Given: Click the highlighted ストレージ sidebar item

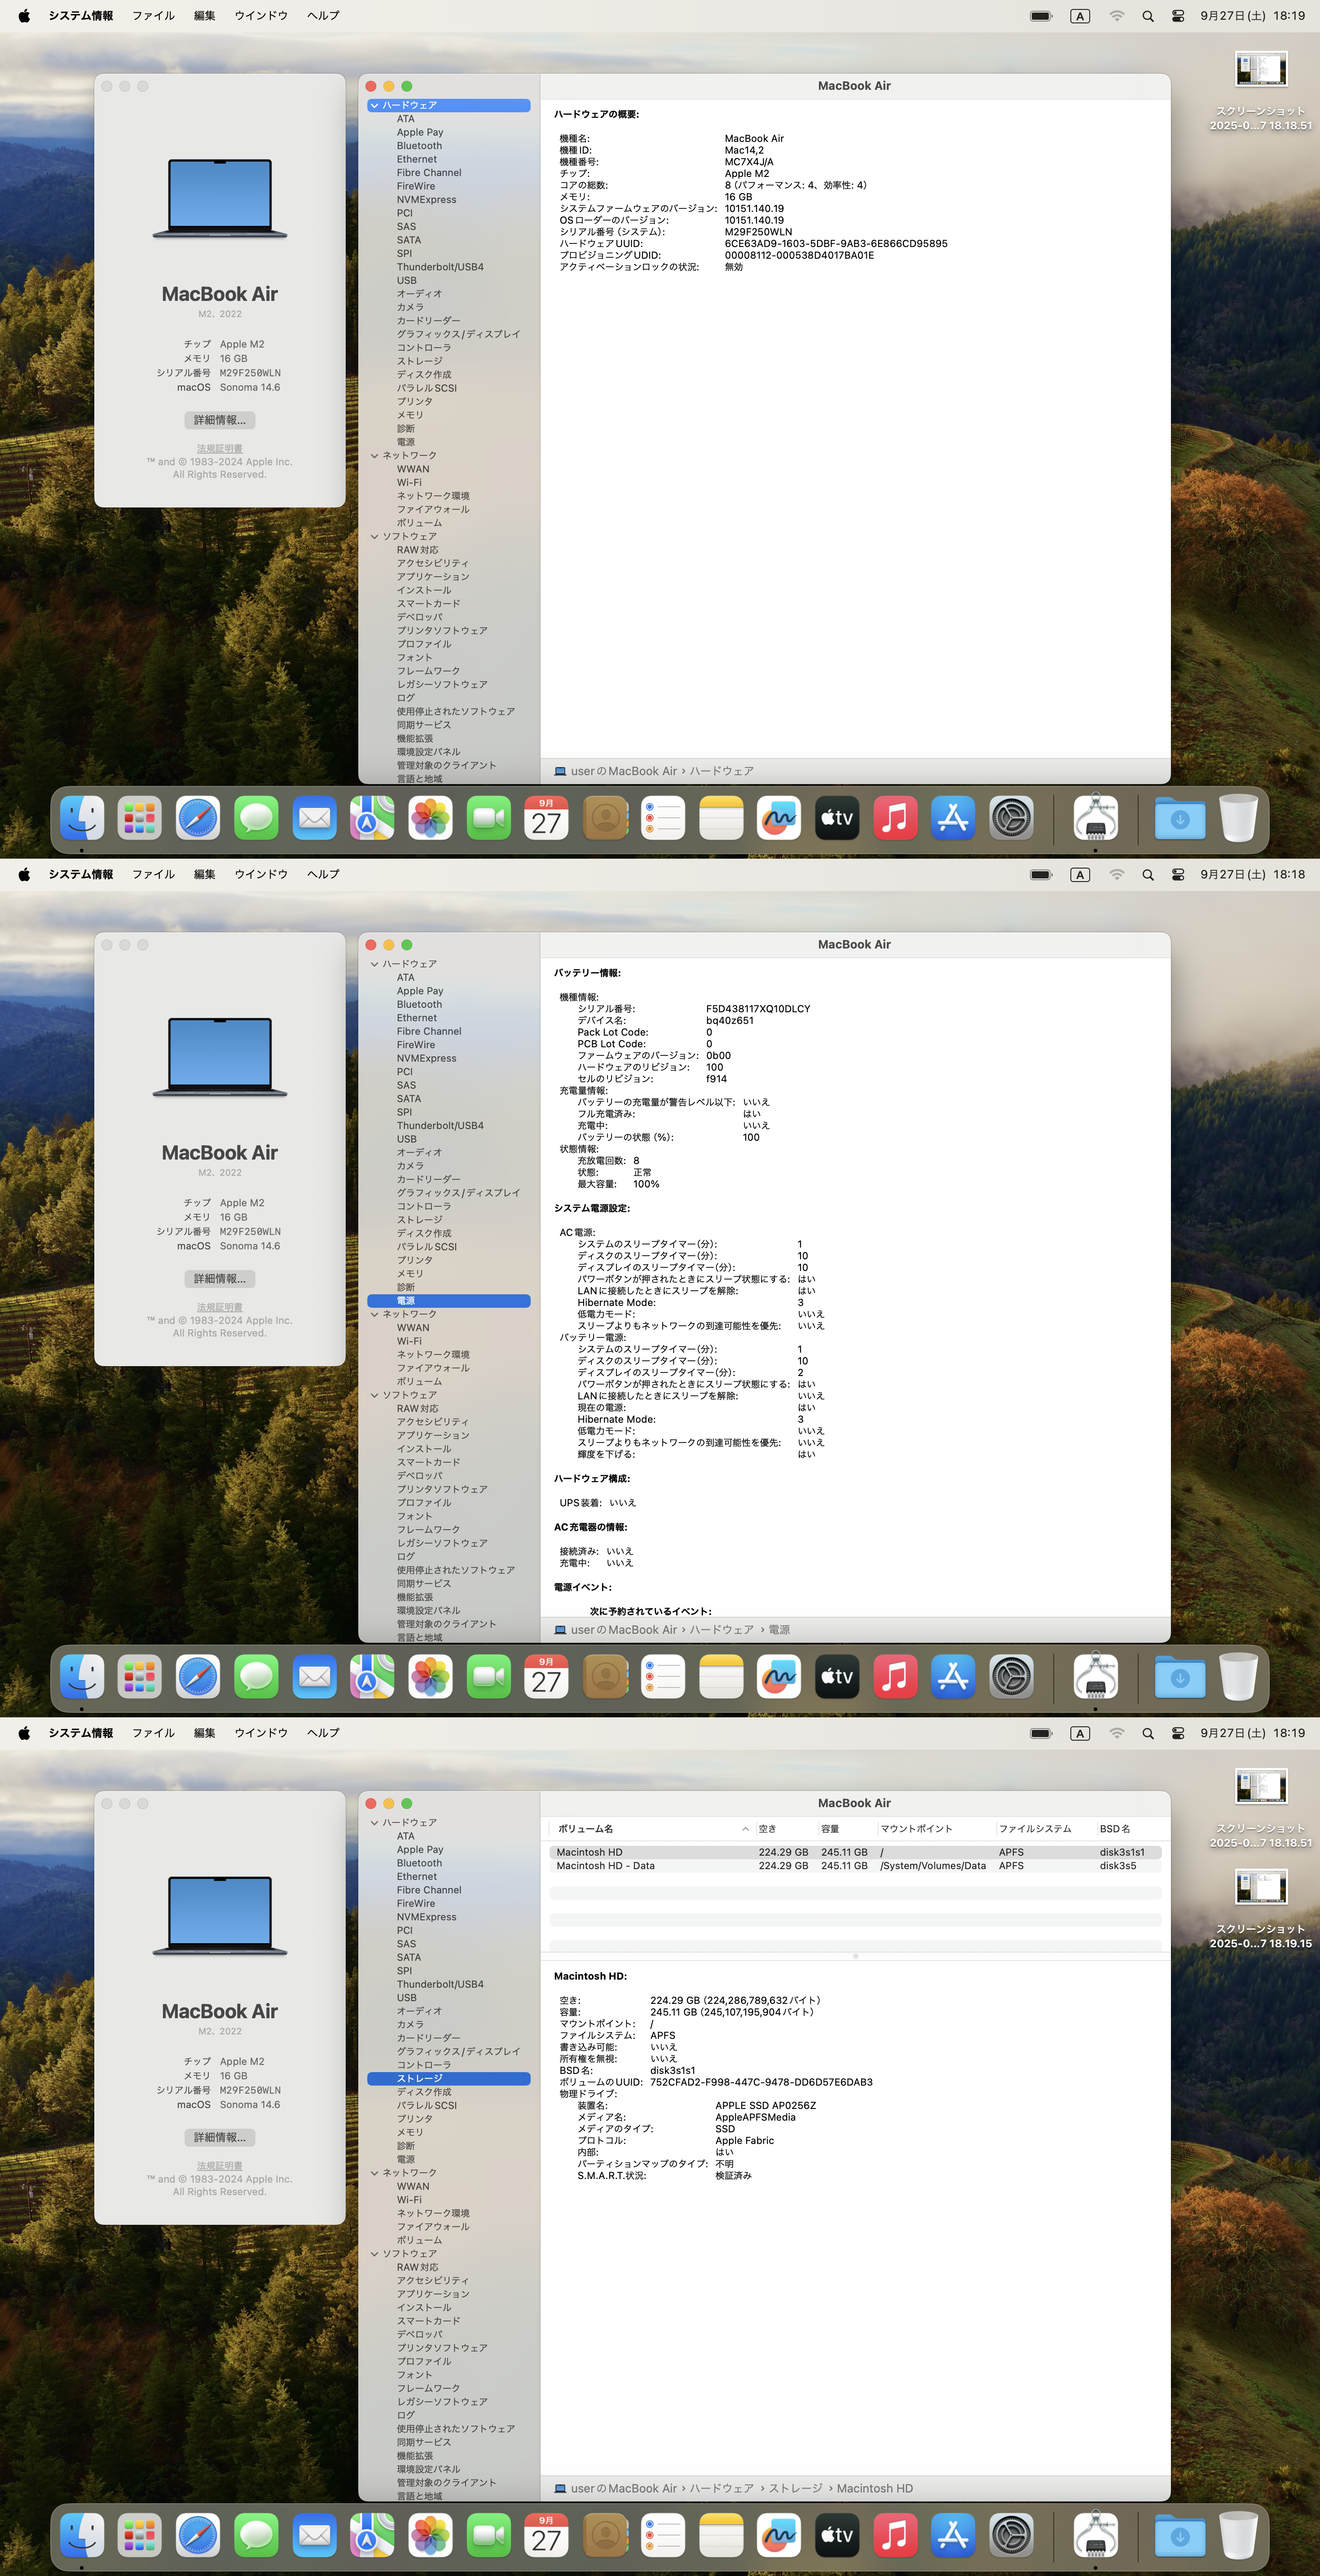Looking at the screenshot, I should [x=419, y=2078].
